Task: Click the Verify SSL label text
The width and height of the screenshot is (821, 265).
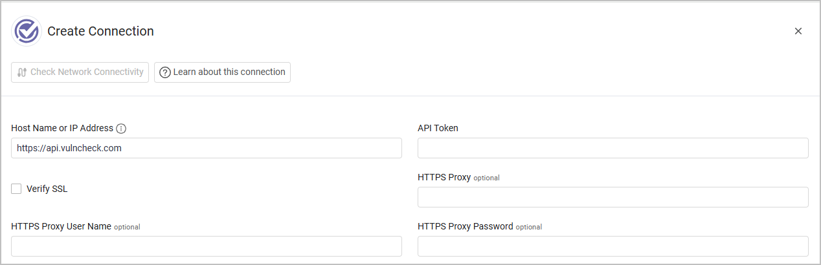Action: coord(47,189)
